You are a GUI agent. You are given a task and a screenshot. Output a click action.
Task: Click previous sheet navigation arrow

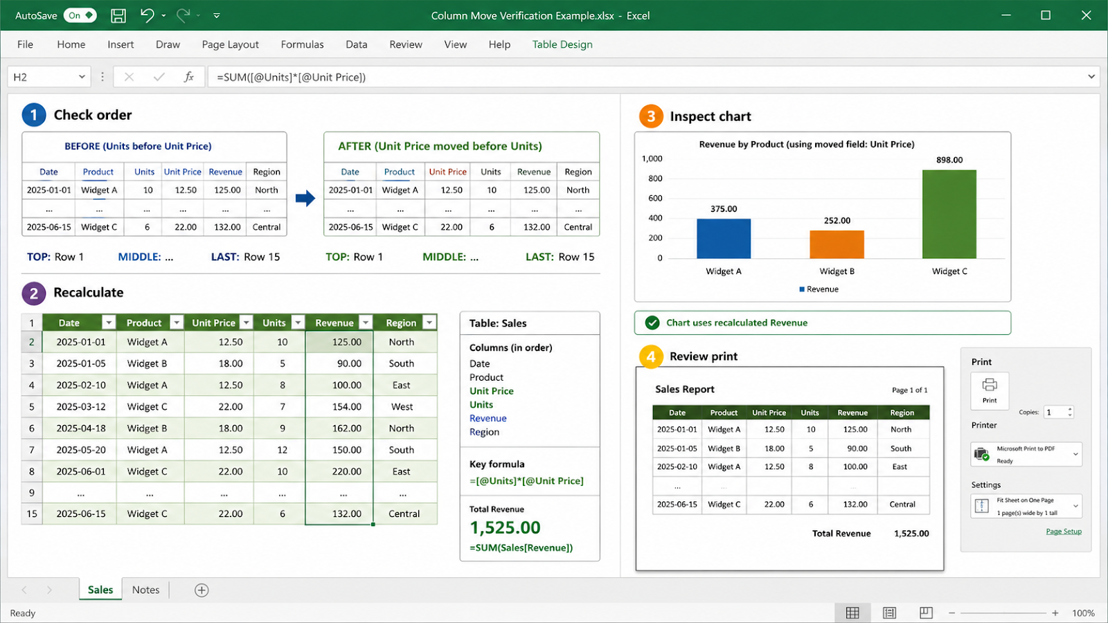click(24, 590)
